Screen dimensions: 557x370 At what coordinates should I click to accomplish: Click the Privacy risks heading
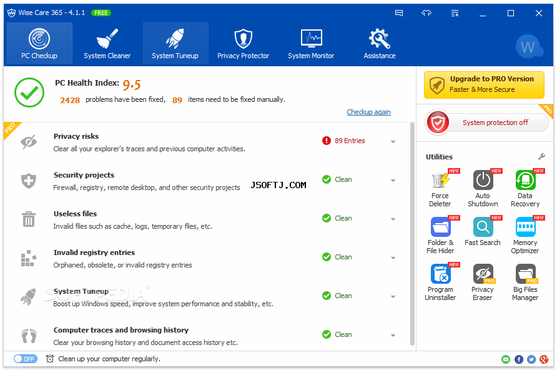point(76,136)
